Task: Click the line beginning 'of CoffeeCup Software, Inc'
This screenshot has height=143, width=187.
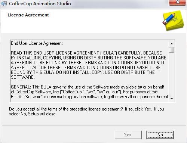Action: pyautogui.click(x=84, y=92)
